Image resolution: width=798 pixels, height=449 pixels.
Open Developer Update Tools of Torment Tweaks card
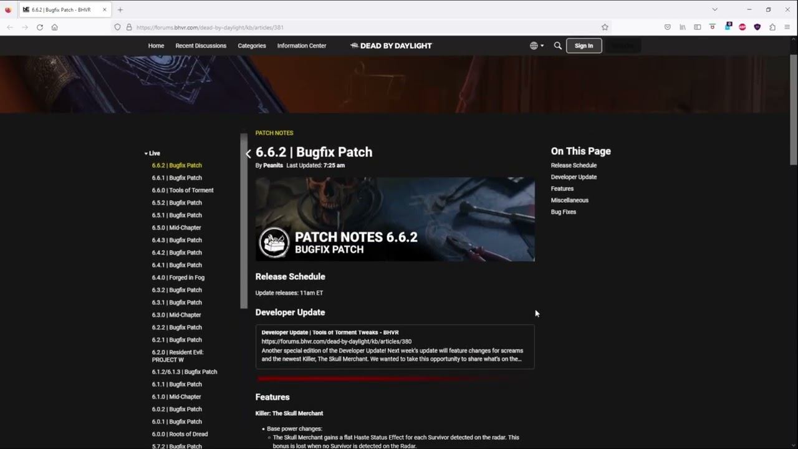coord(395,346)
